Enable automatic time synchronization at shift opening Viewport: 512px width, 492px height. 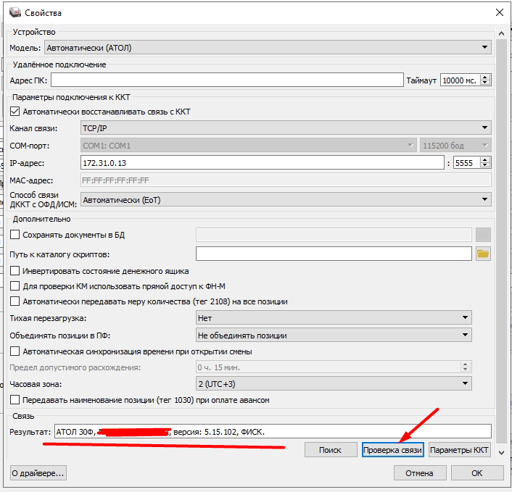[15, 351]
